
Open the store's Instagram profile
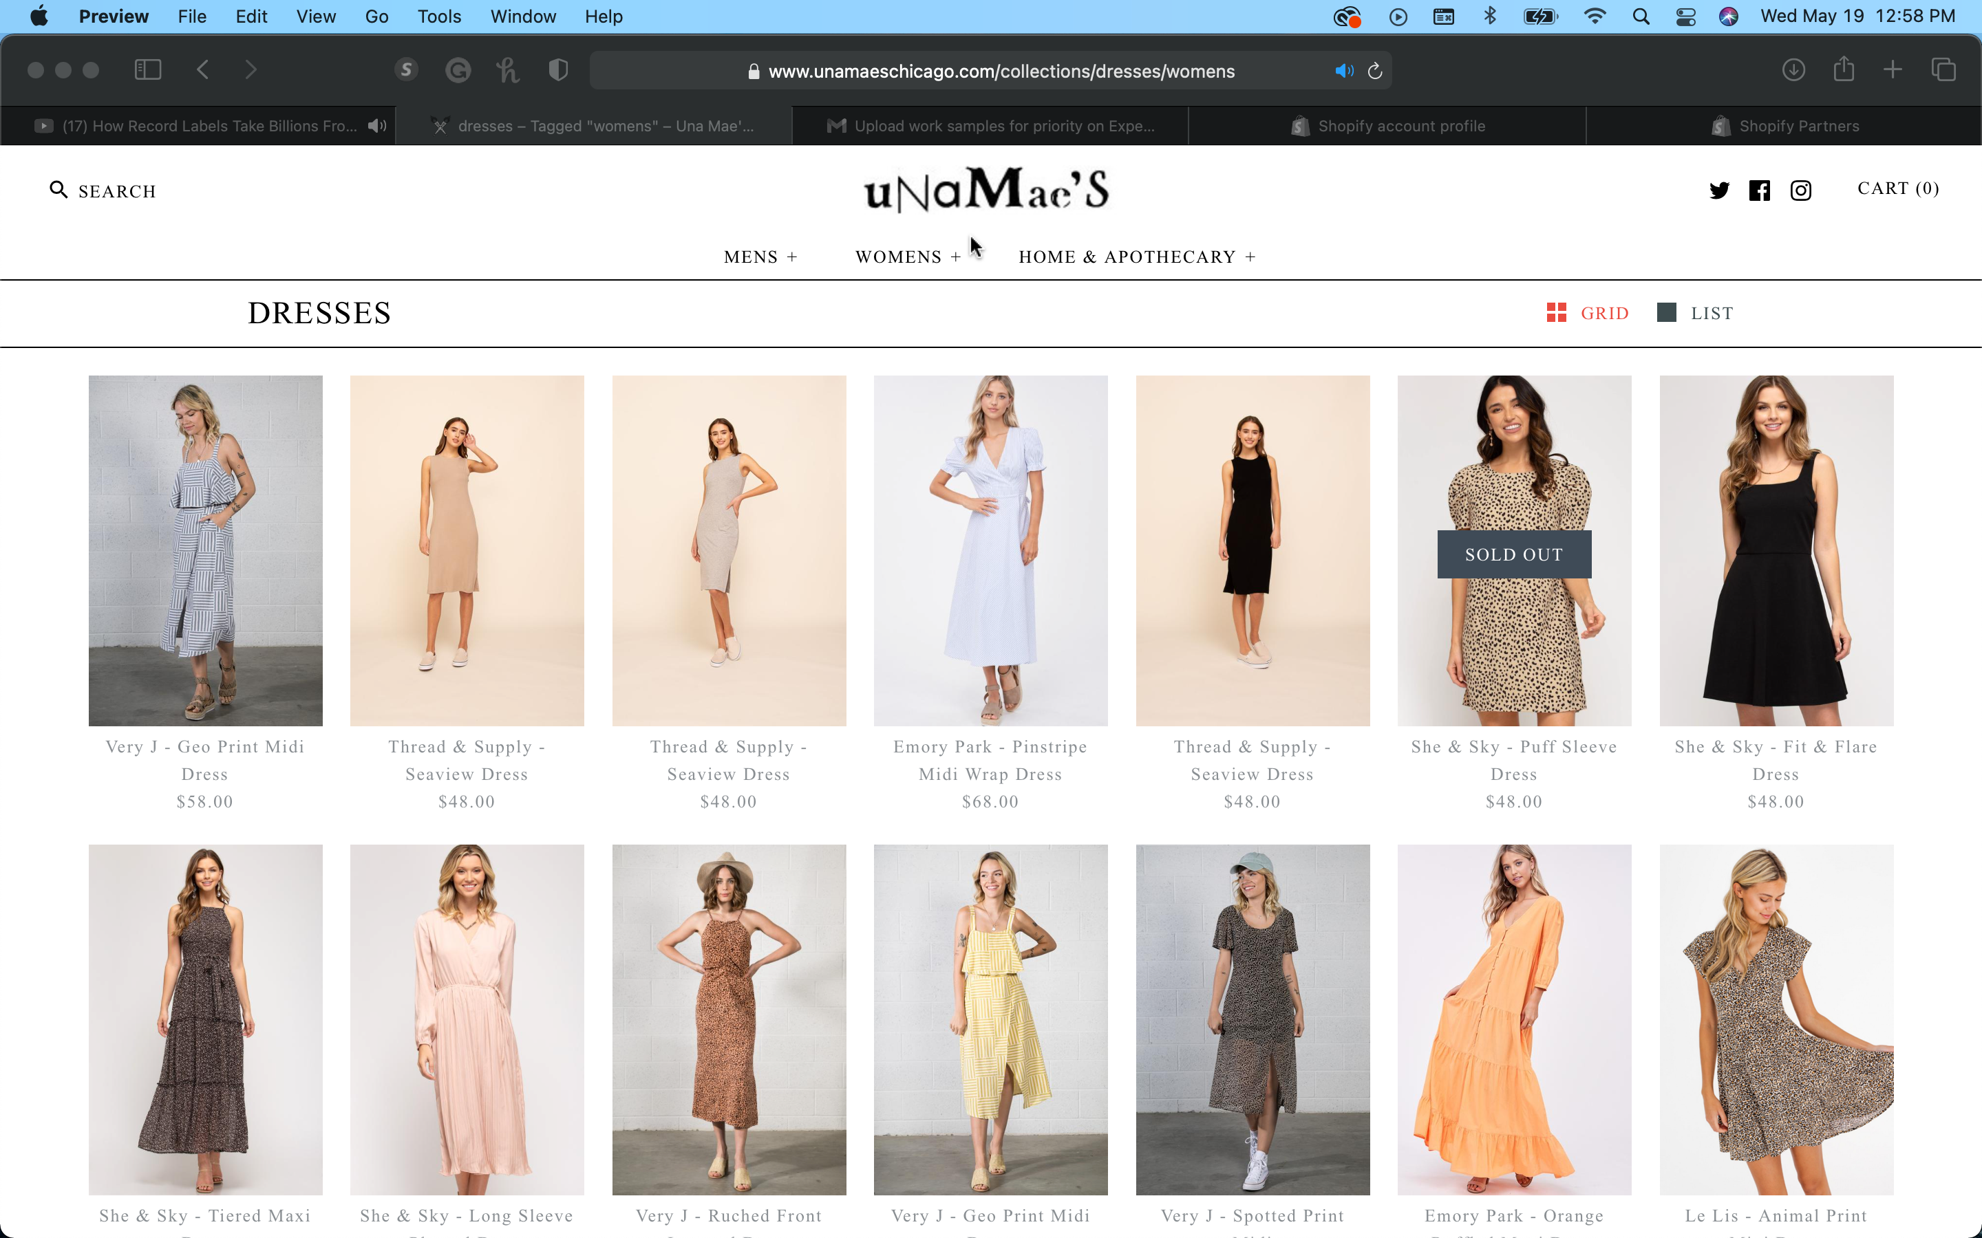tap(1801, 190)
